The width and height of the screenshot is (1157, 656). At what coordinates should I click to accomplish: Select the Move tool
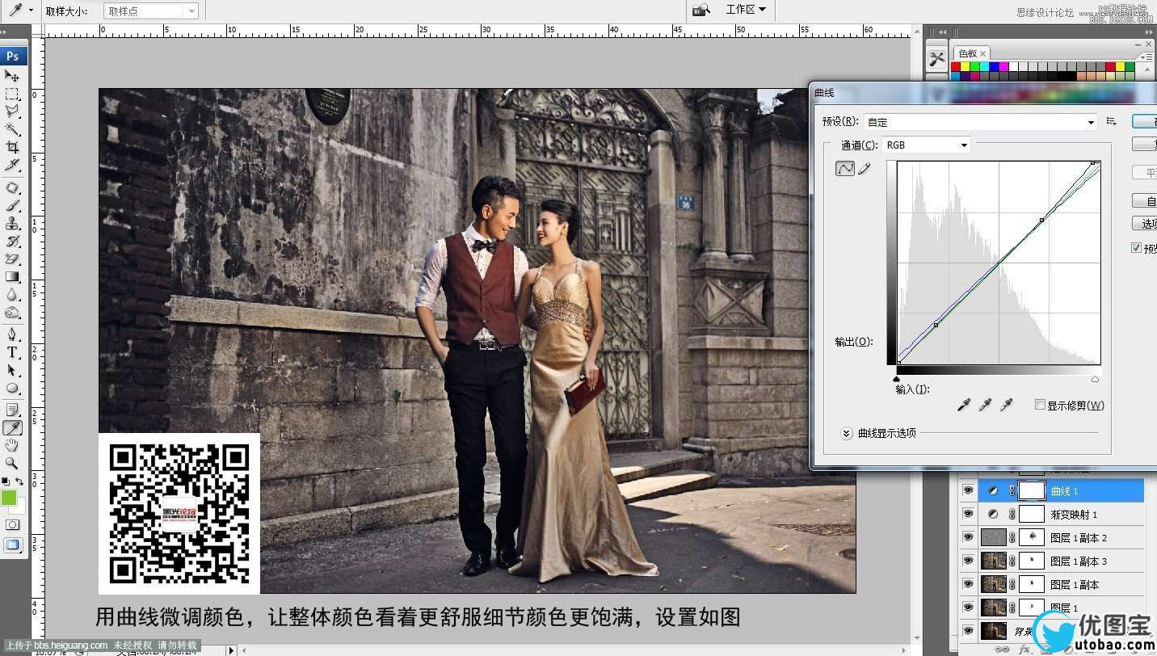[x=12, y=76]
